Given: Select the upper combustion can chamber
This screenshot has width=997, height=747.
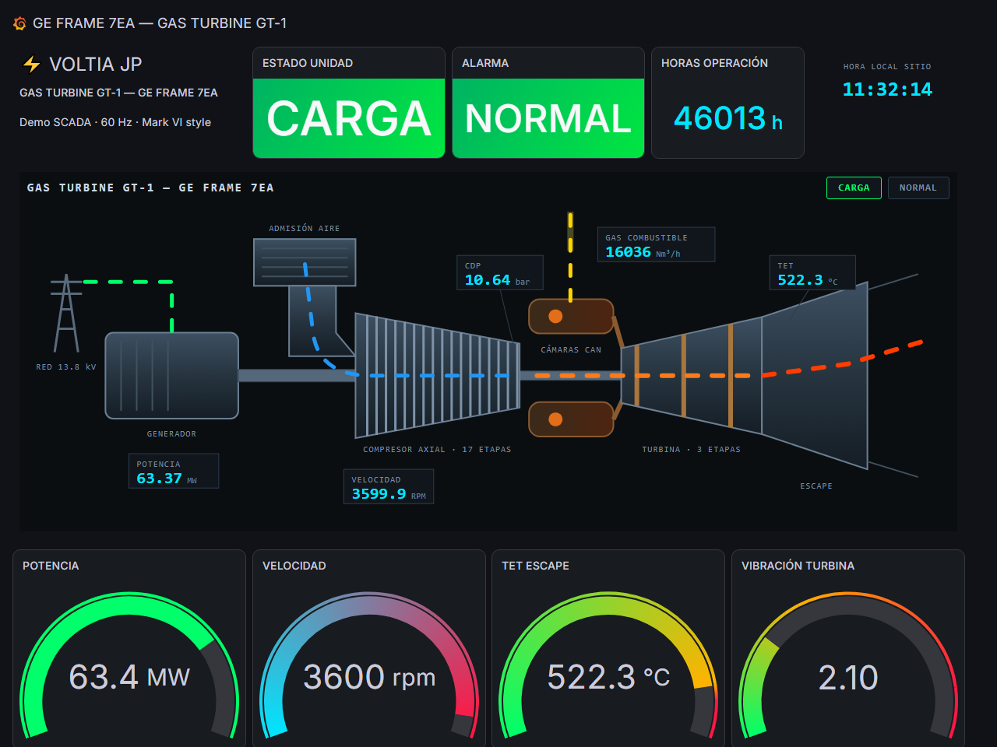Looking at the screenshot, I should [x=571, y=317].
